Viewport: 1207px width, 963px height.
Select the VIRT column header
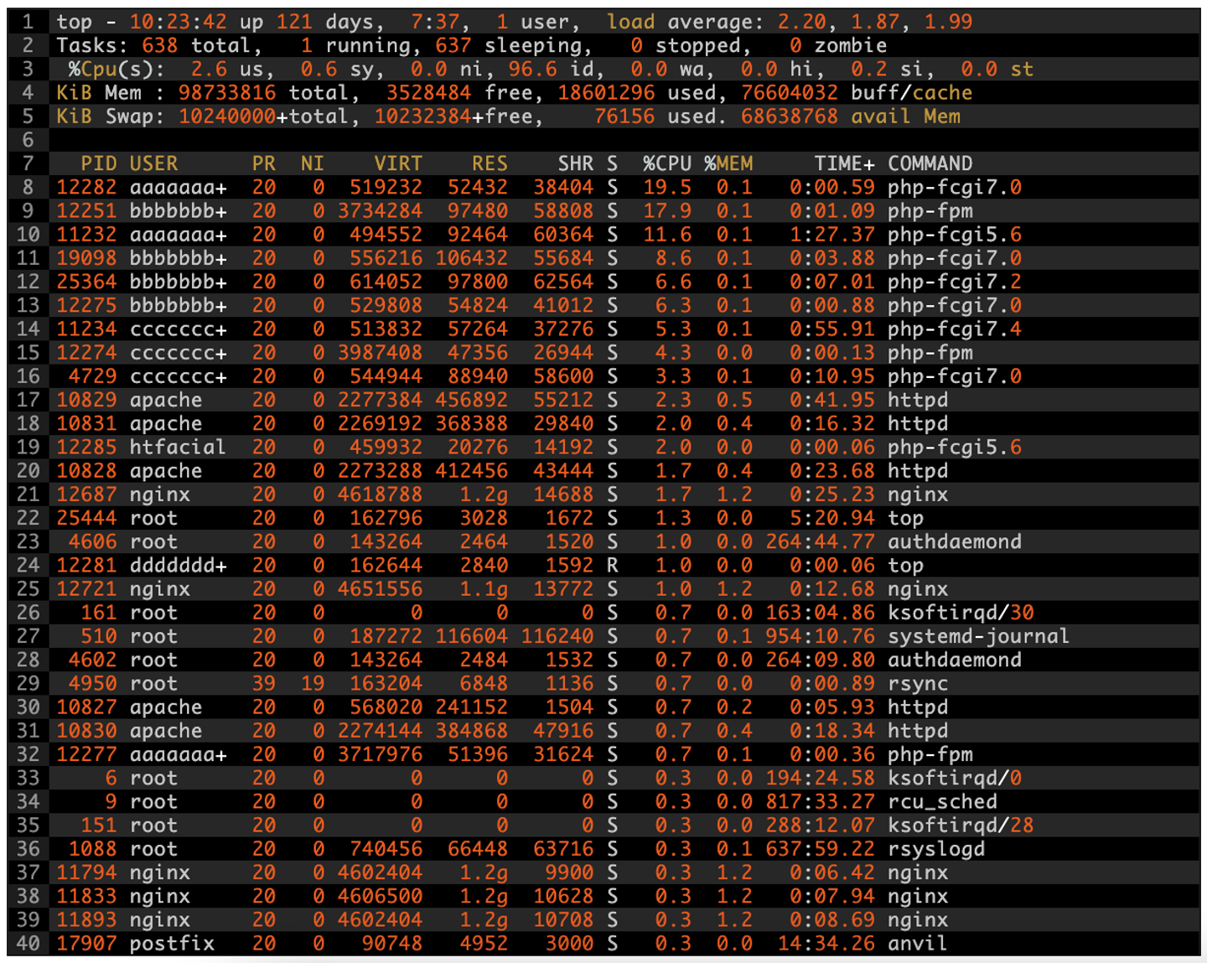tap(398, 163)
